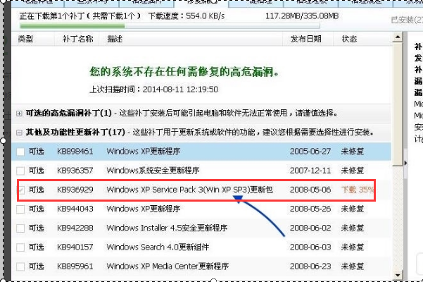The width and height of the screenshot is (423, 282).
Task: Click Windows Installer 4.5安全更新程序 description
Action: pos(167,228)
